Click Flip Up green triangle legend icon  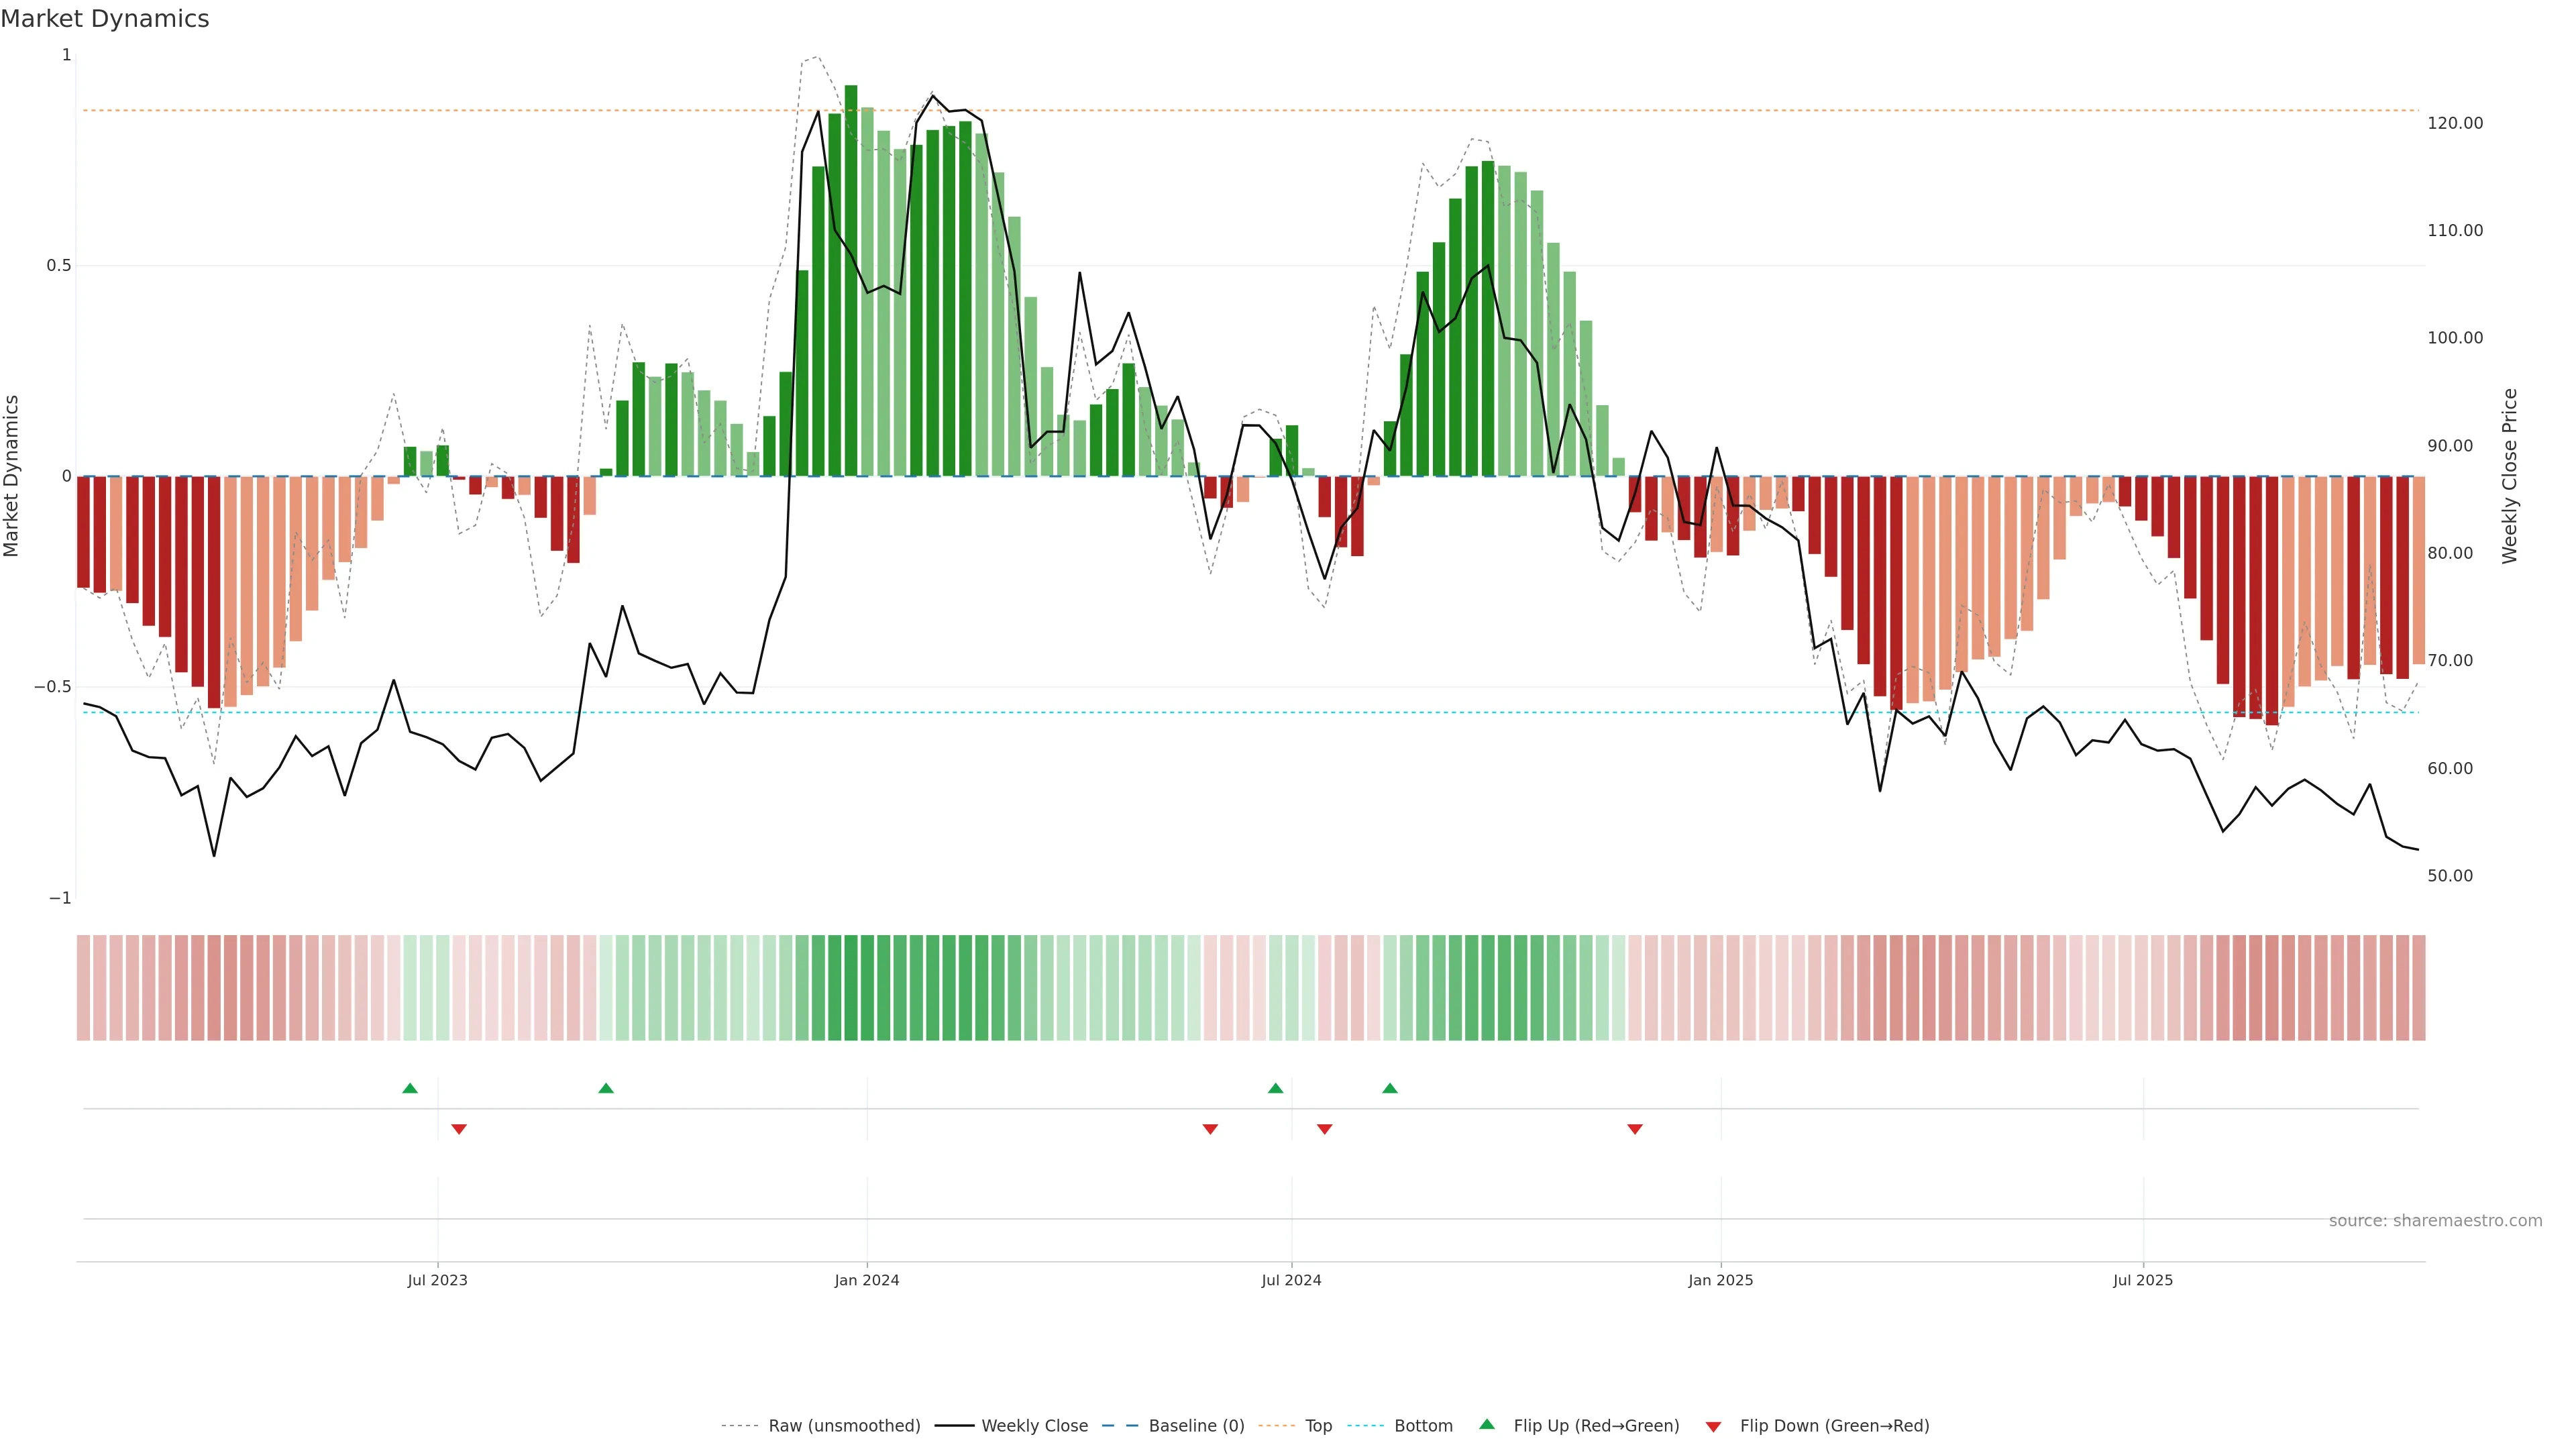pyautogui.click(x=1487, y=1424)
